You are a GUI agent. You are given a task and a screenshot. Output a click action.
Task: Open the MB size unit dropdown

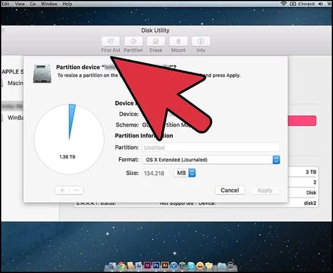click(x=185, y=173)
